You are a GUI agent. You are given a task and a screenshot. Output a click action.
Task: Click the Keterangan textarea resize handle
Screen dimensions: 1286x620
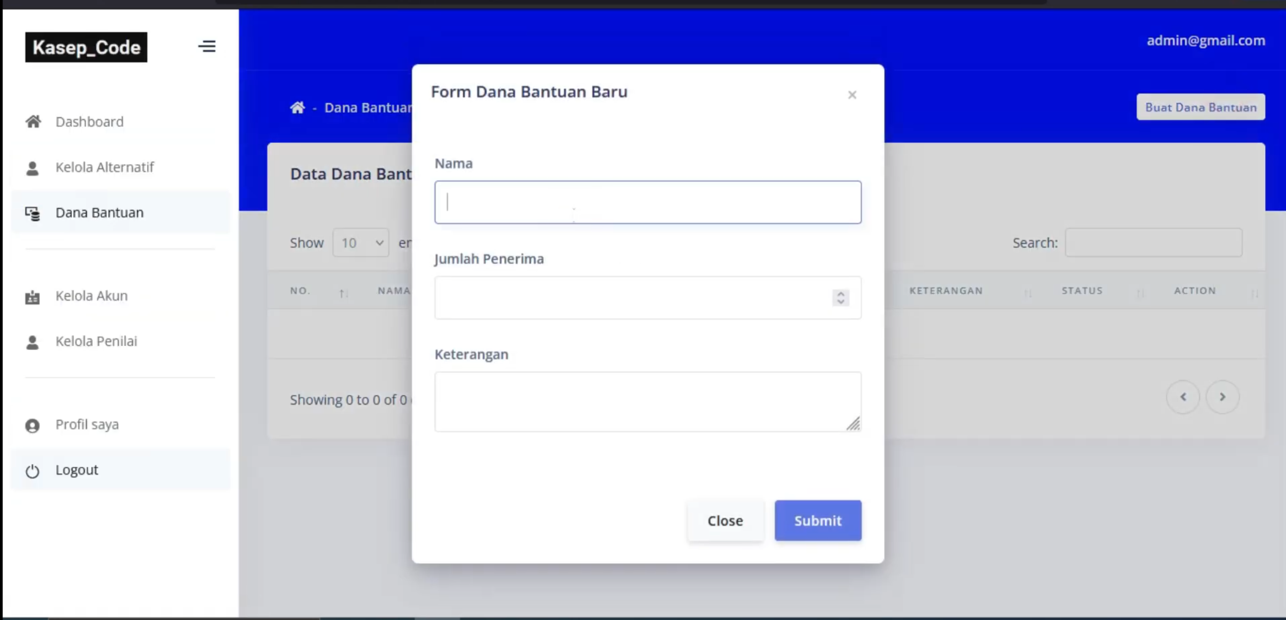point(853,424)
